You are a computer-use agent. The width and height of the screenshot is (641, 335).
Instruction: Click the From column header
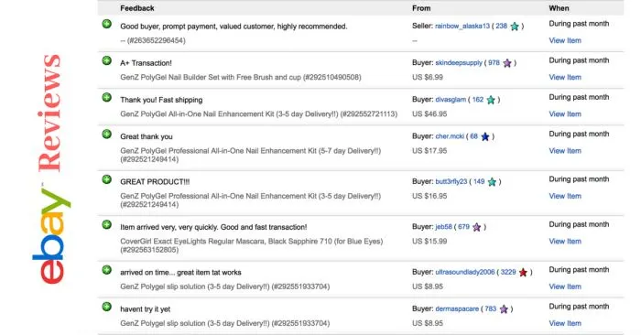point(421,8)
